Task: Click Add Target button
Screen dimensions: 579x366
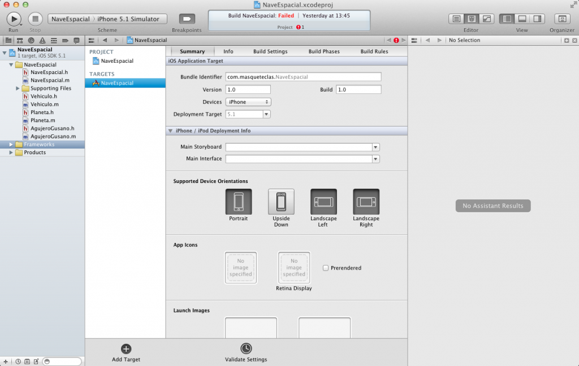Action: tap(126, 353)
